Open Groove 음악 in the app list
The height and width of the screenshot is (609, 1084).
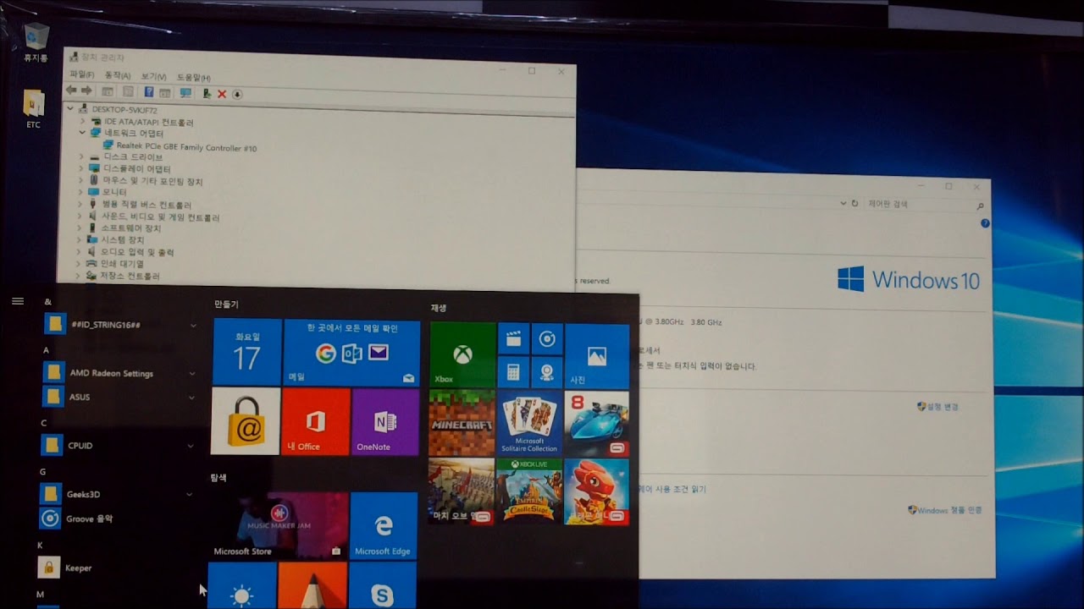tap(89, 518)
